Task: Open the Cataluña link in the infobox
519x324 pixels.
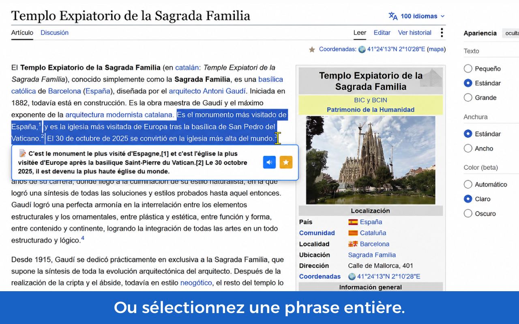Action: (x=373, y=233)
